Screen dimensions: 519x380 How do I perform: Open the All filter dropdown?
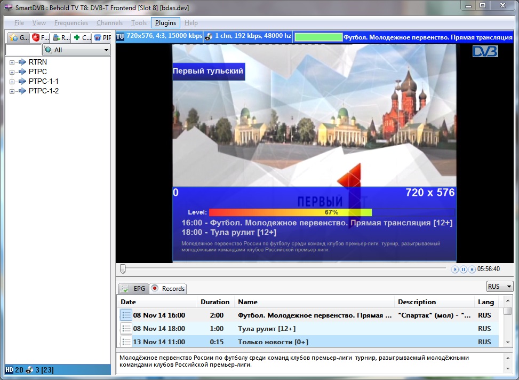click(x=76, y=50)
